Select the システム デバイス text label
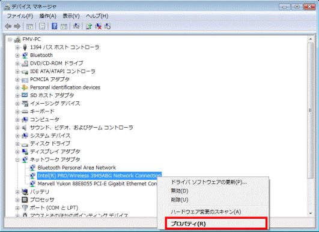319x232 pixels. pos(50,135)
